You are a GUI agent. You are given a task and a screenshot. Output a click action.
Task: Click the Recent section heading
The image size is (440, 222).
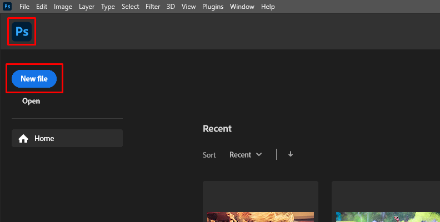pos(217,128)
